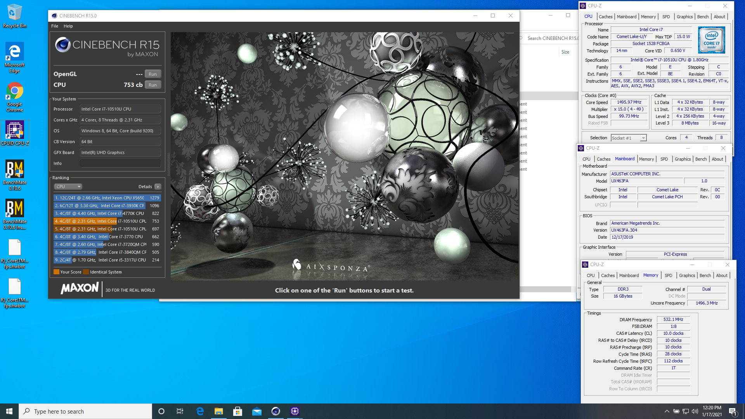The height and width of the screenshot is (419, 745).
Task: Open About tab in top CPU-Z window
Action: (x=719, y=17)
